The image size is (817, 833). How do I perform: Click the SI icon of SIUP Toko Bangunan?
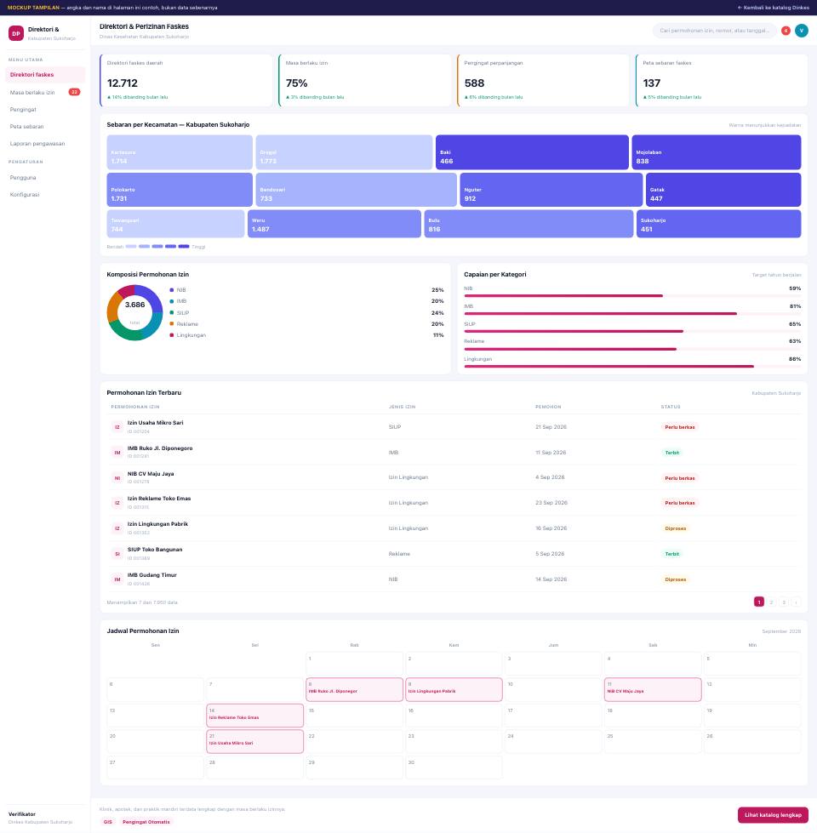click(x=117, y=554)
